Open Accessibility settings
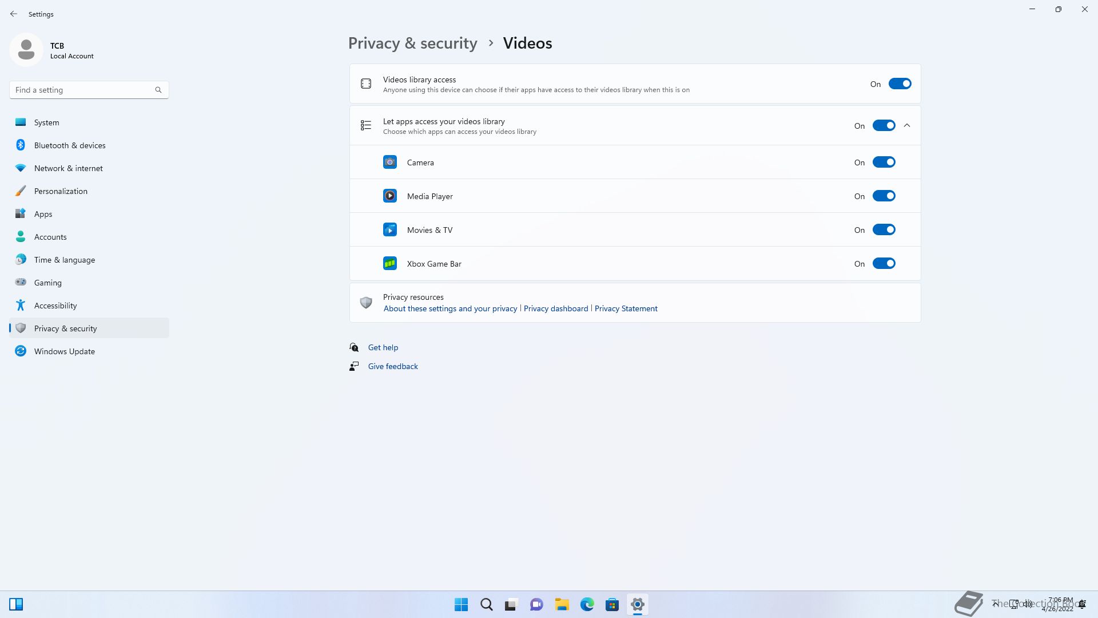The width and height of the screenshot is (1098, 618). click(x=89, y=306)
